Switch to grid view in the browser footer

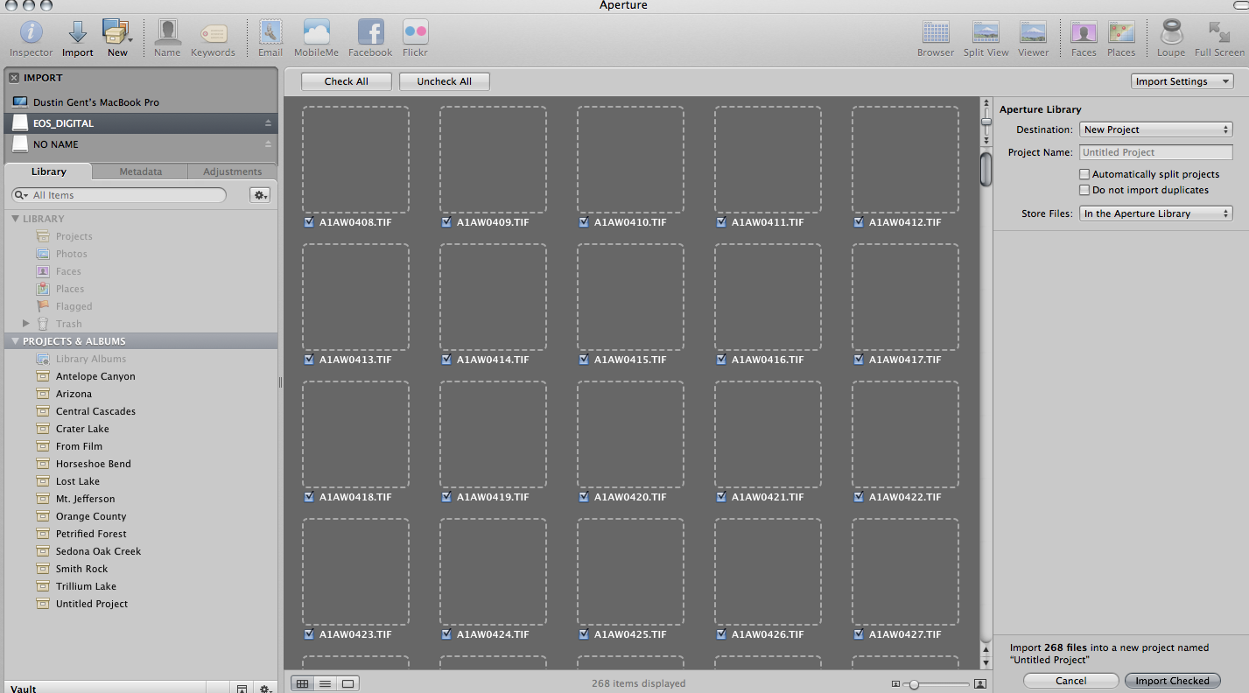pyautogui.click(x=303, y=683)
